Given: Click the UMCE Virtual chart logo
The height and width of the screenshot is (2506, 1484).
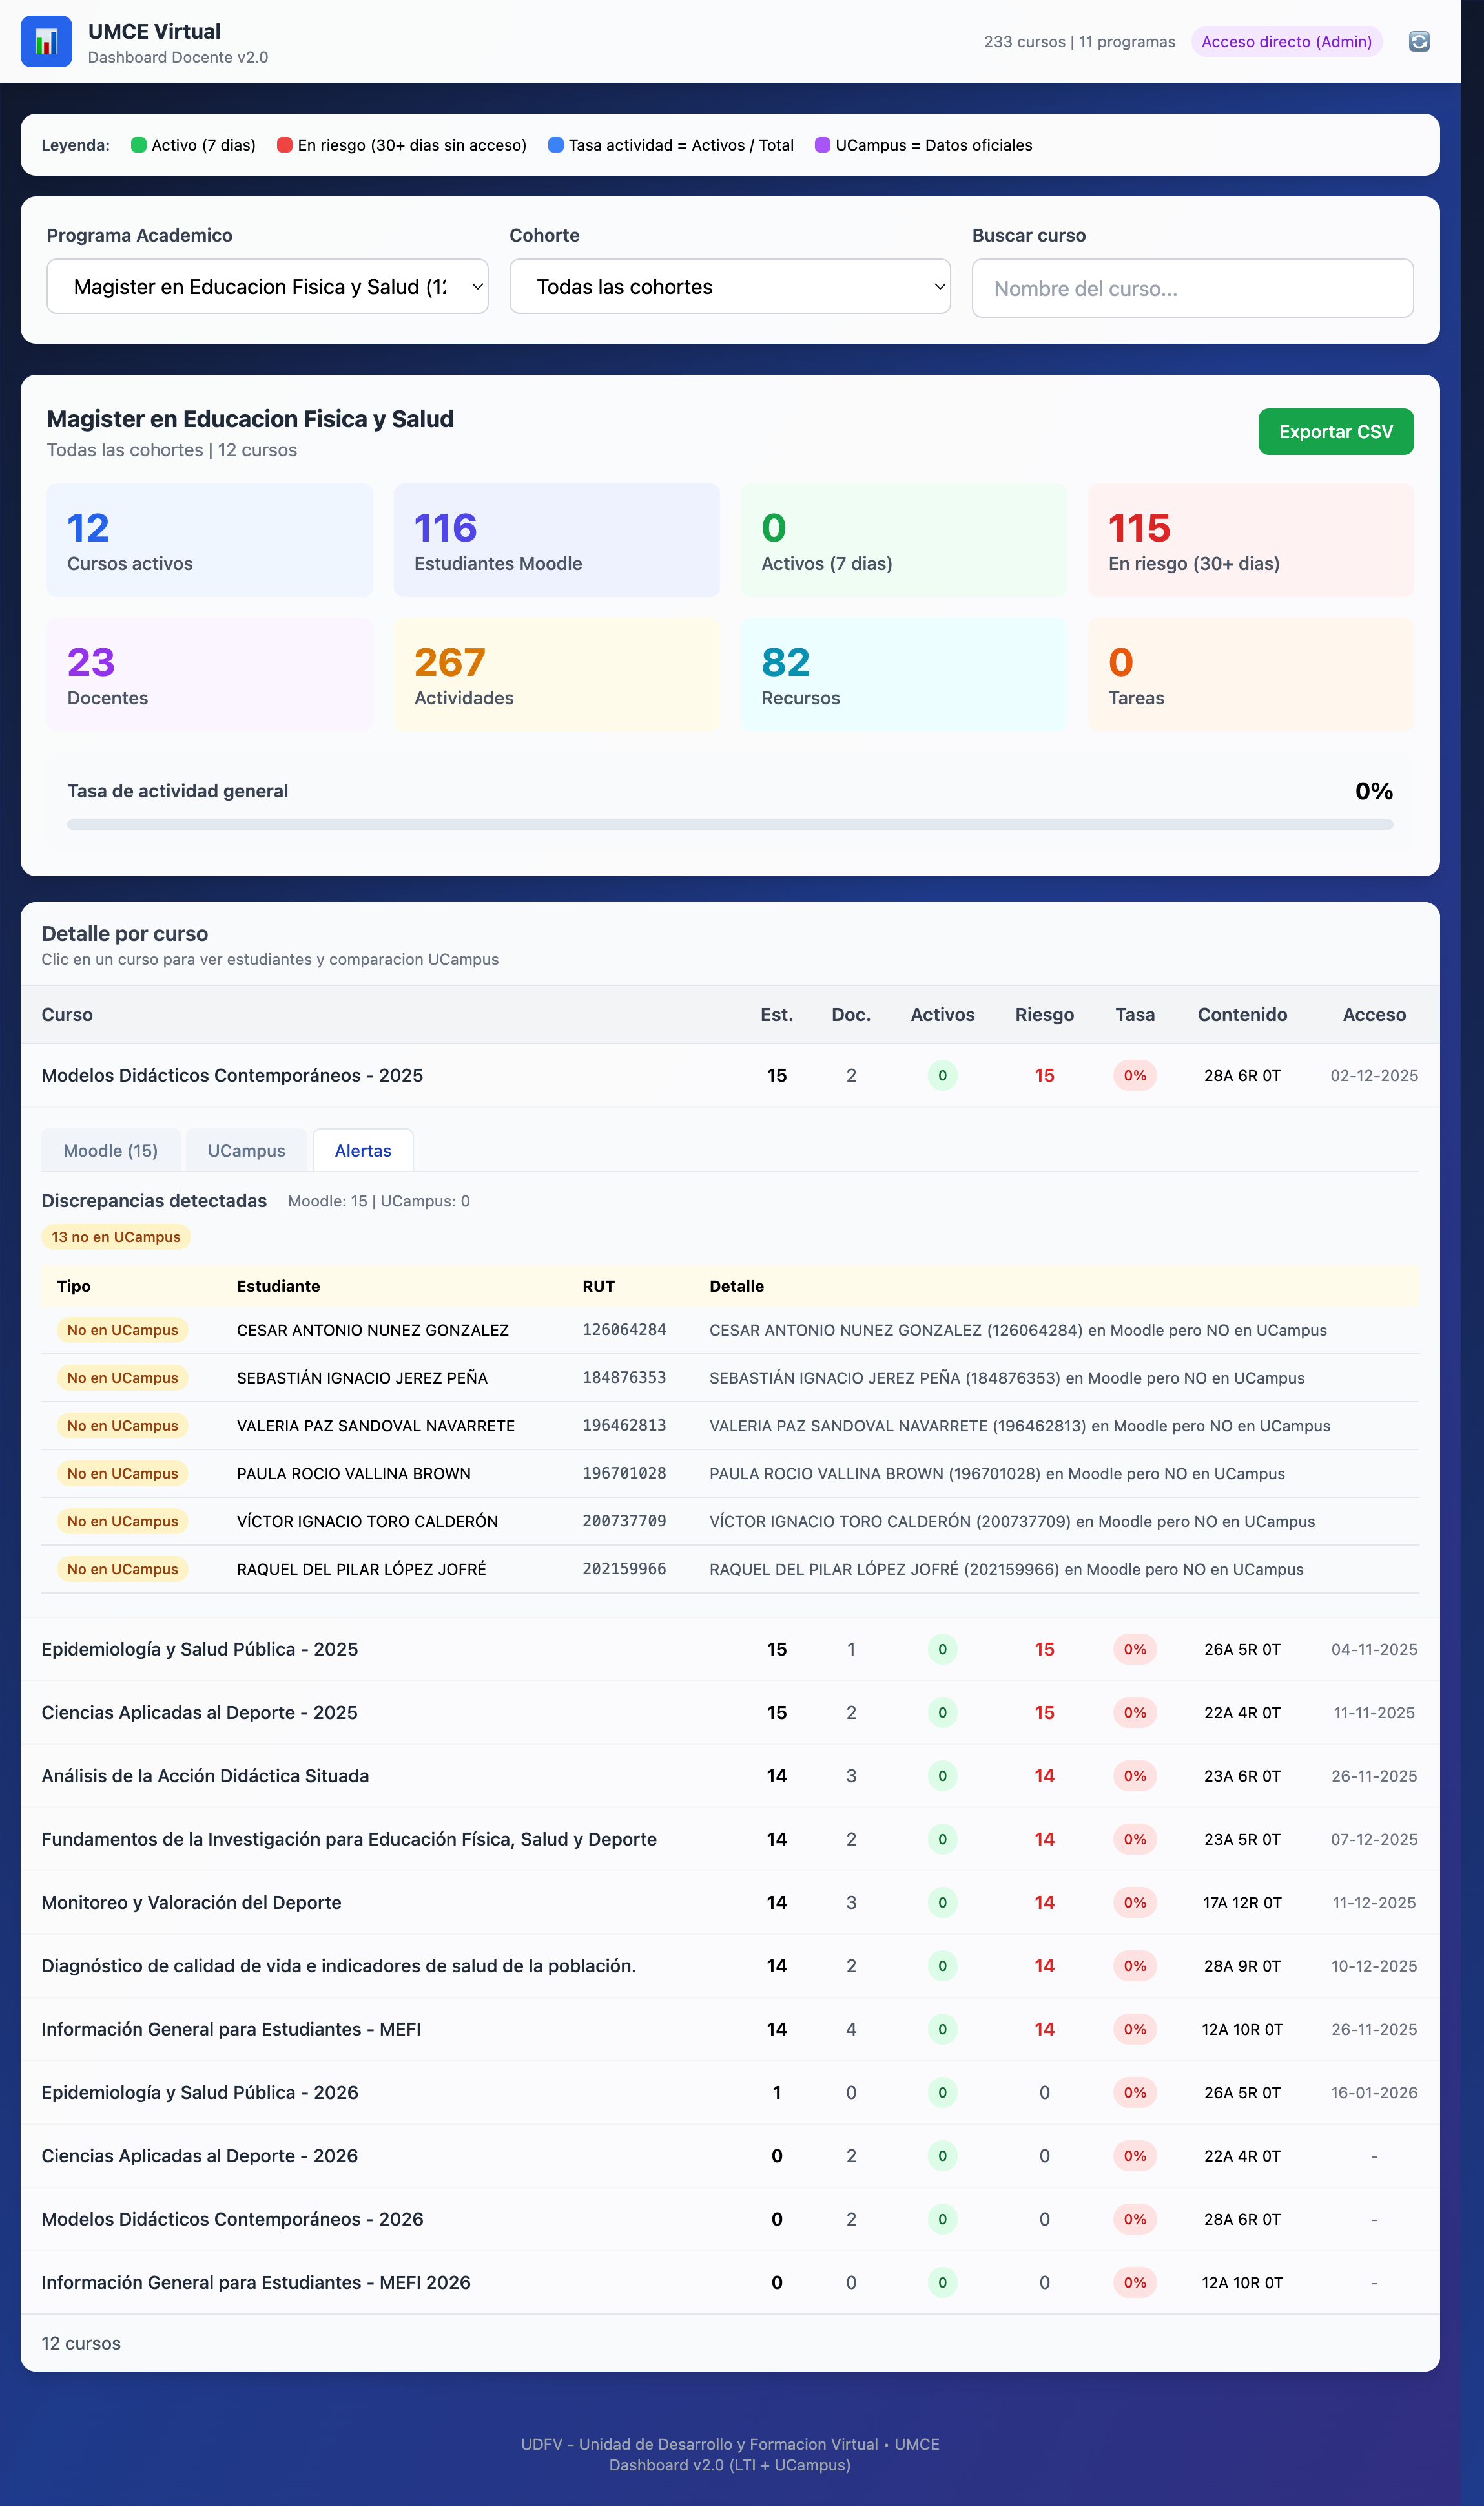Looking at the screenshot, I should coord(46,41).
